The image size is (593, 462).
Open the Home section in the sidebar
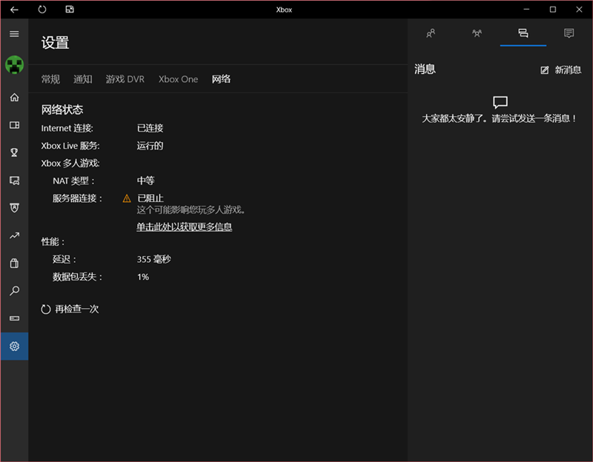coord(14,97)
